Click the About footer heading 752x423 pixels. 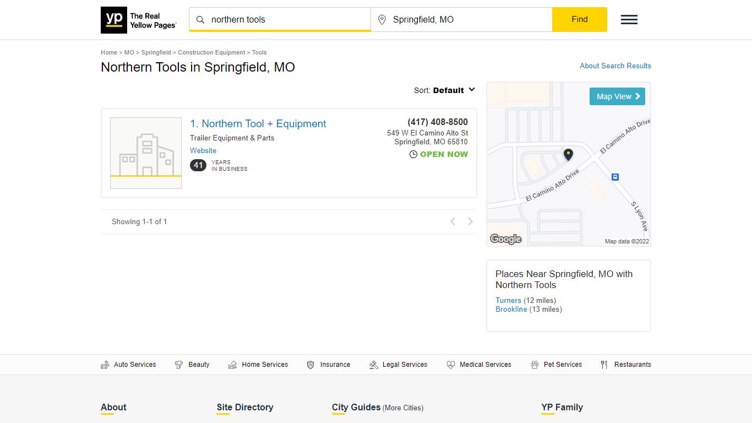[113, 408]
